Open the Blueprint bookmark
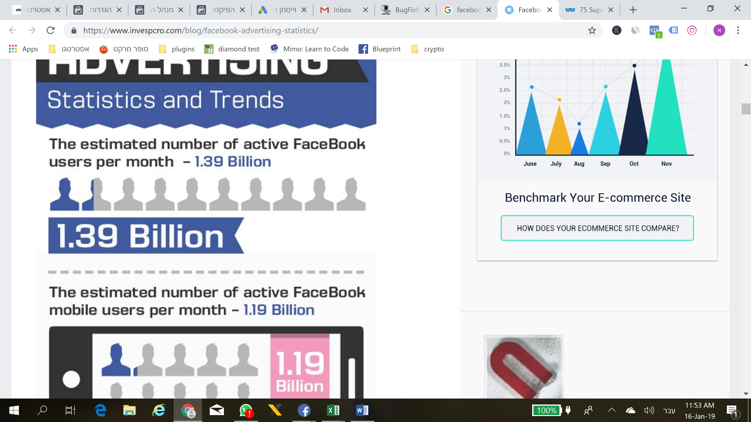 click(380, 49)
